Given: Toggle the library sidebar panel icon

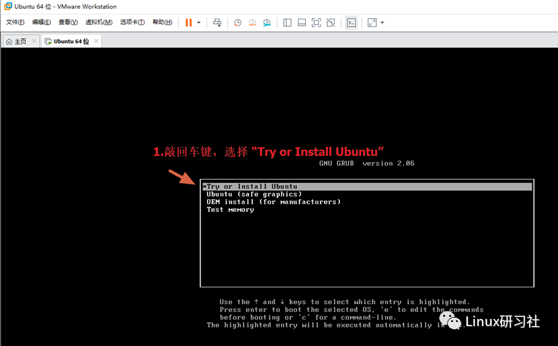Looking at the screenshot, I should (x=287, y=23).
